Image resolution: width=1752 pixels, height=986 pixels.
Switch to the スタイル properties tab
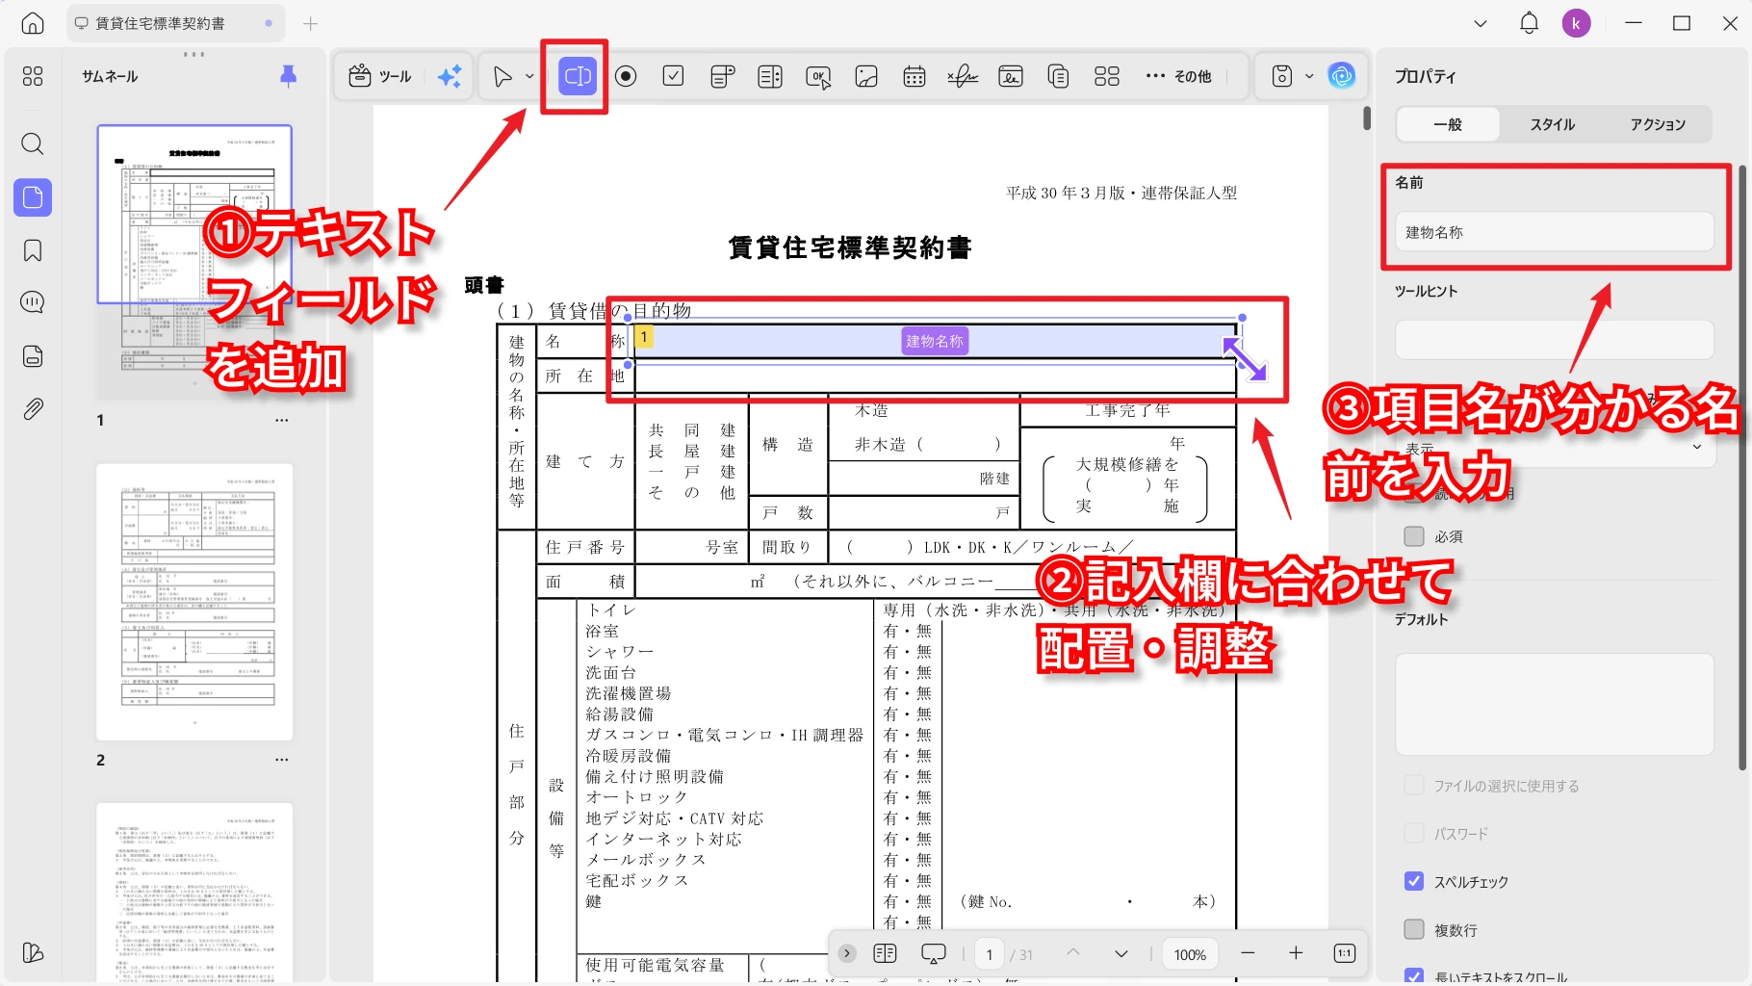[1553, 124]
